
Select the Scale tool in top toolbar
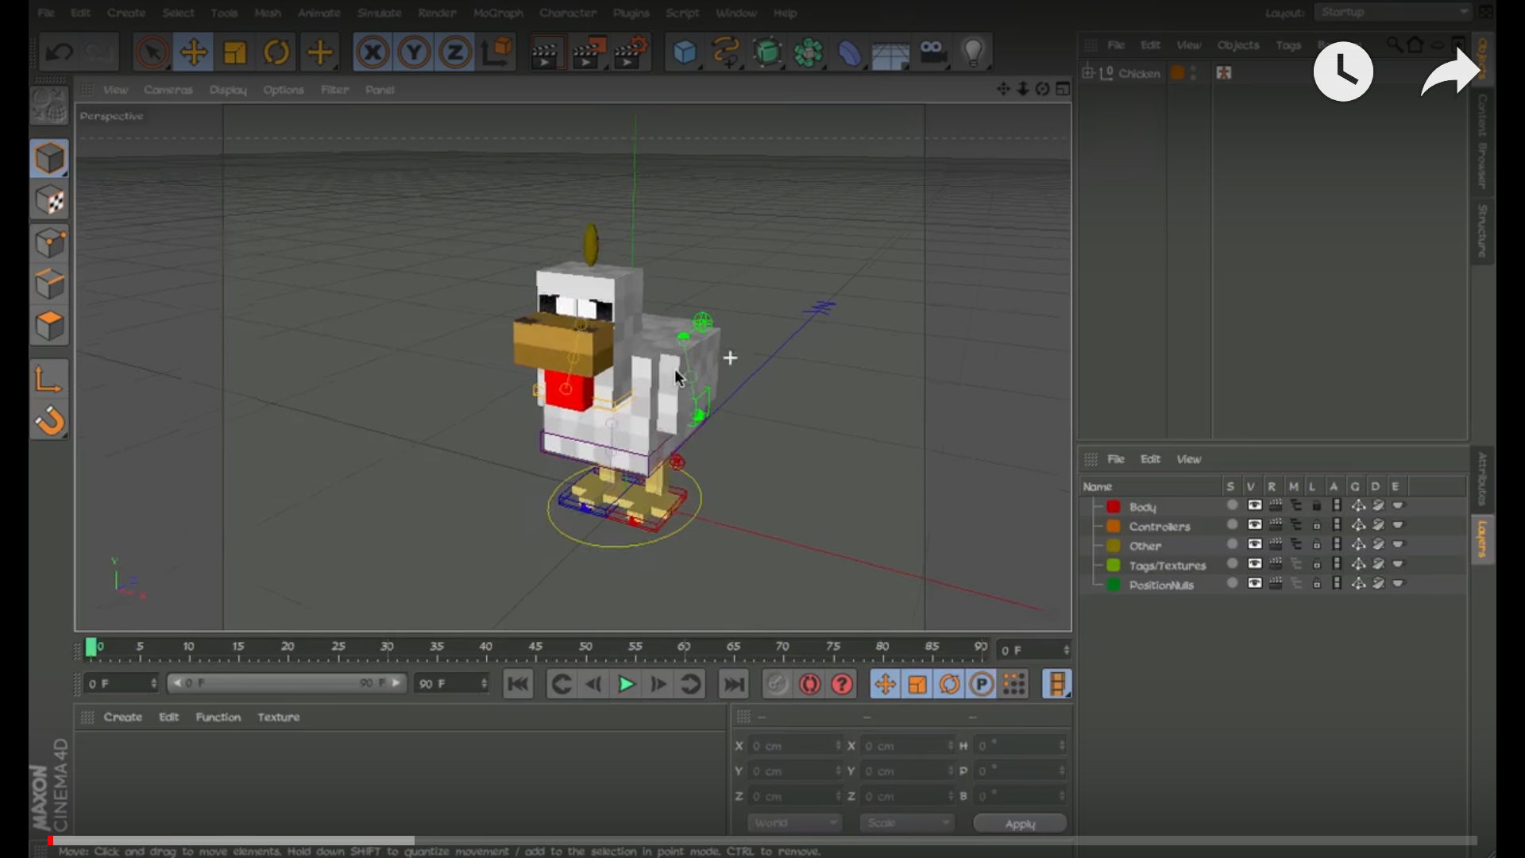coord(235,53)
